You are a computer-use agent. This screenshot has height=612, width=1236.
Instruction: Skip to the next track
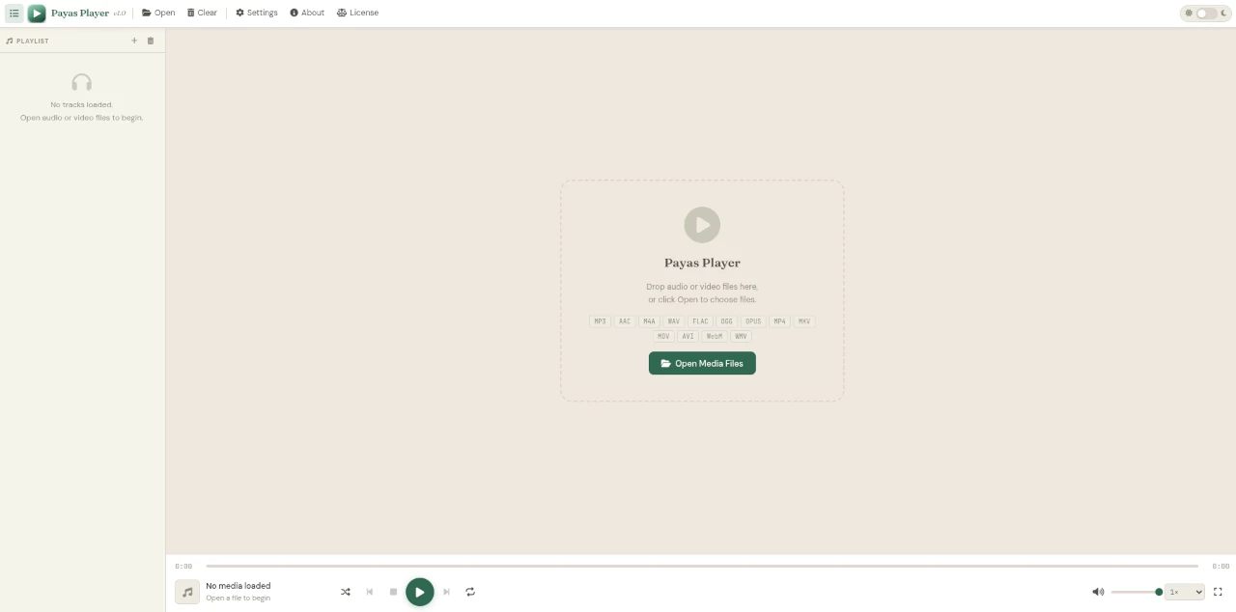[446, 592]
